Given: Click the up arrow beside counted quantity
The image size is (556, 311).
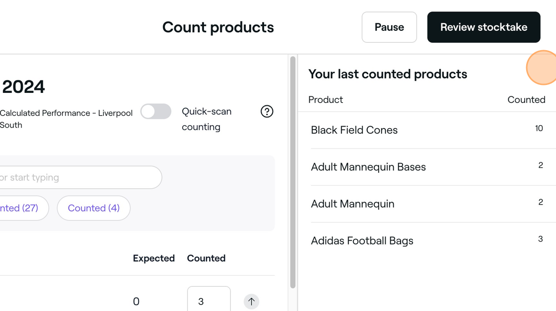Looking at the screenshot, I should coord(251,302).
